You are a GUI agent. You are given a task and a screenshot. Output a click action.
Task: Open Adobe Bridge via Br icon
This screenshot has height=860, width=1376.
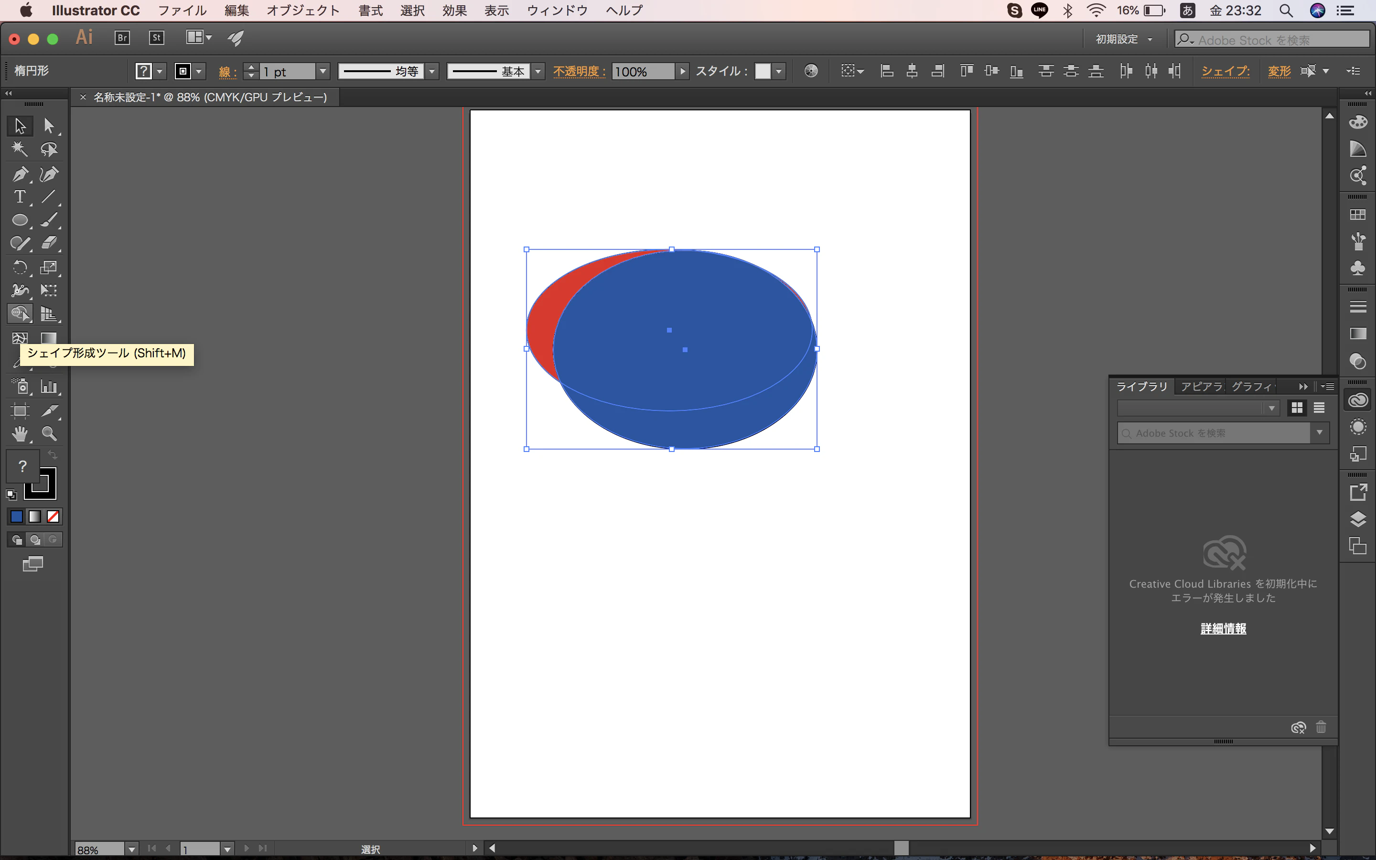pos(122,38)
